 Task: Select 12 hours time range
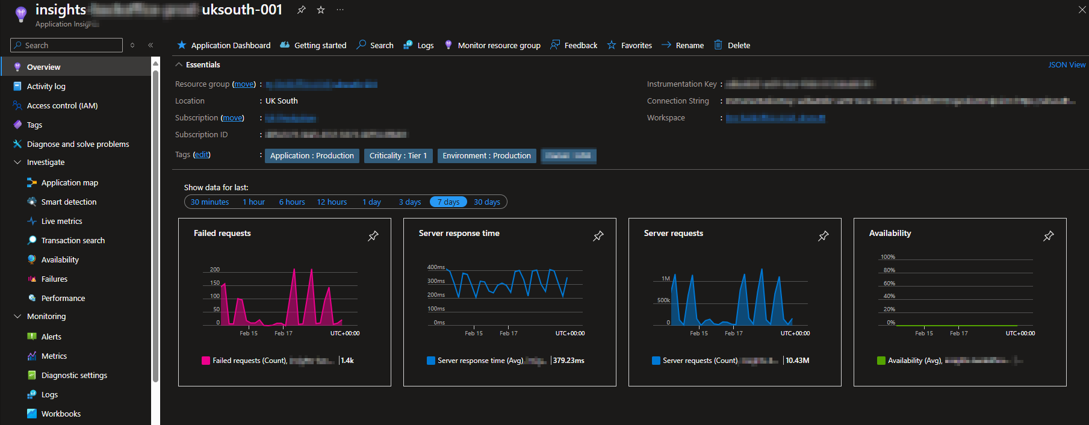pyautogui.click(x=332, y=202)
